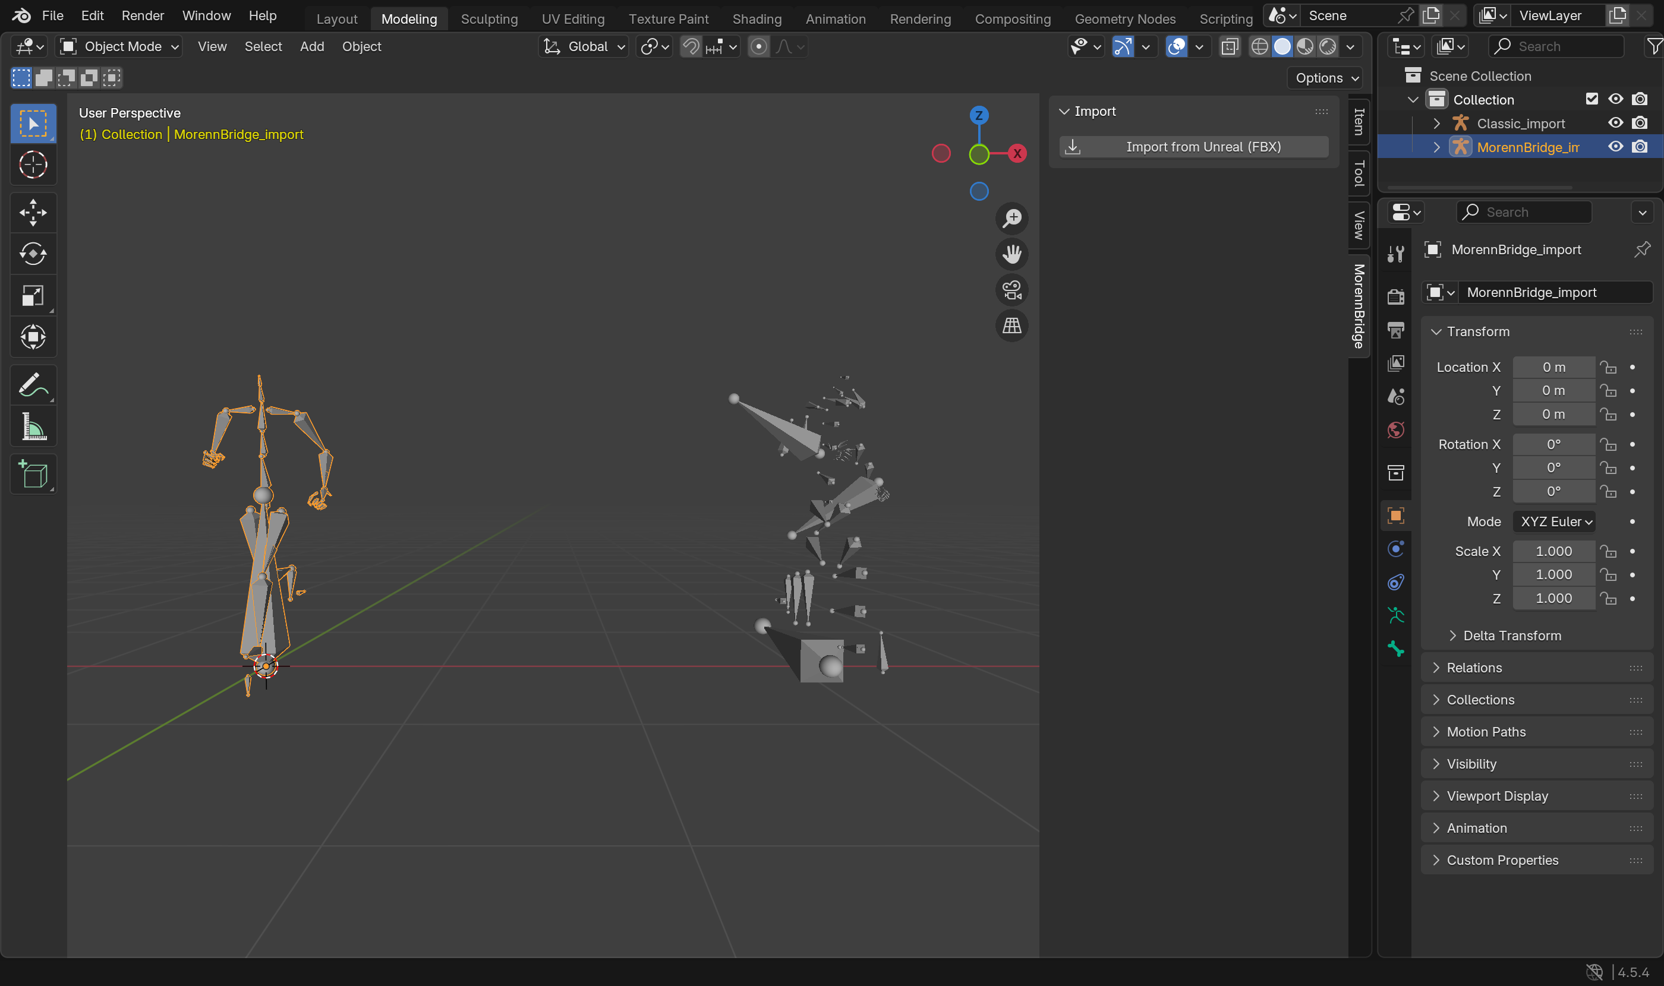Open the Render properties tab
1664x986 pixels.
(x=1395, y=296)
